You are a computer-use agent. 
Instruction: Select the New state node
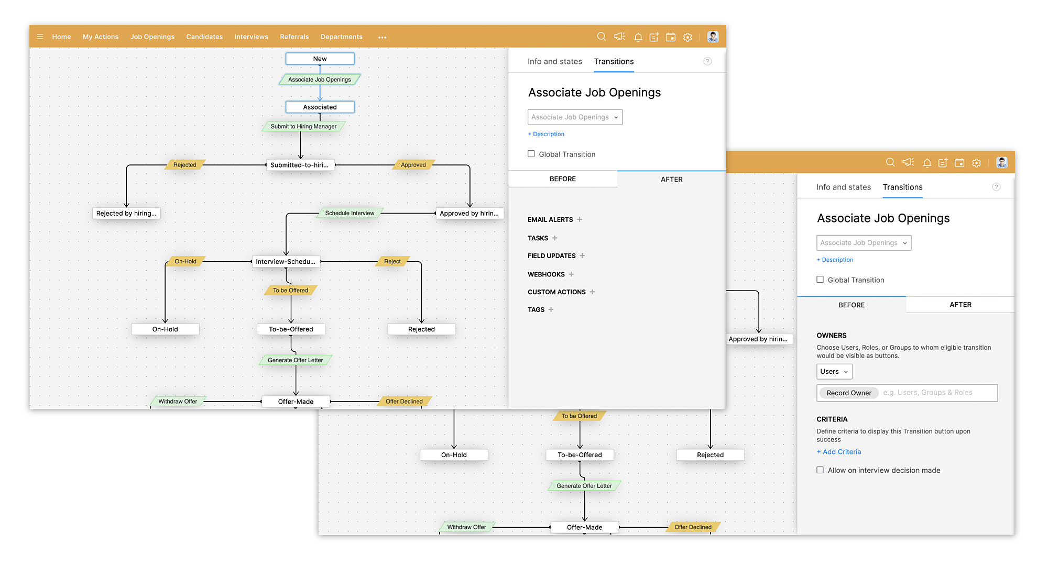coord(320,59)
